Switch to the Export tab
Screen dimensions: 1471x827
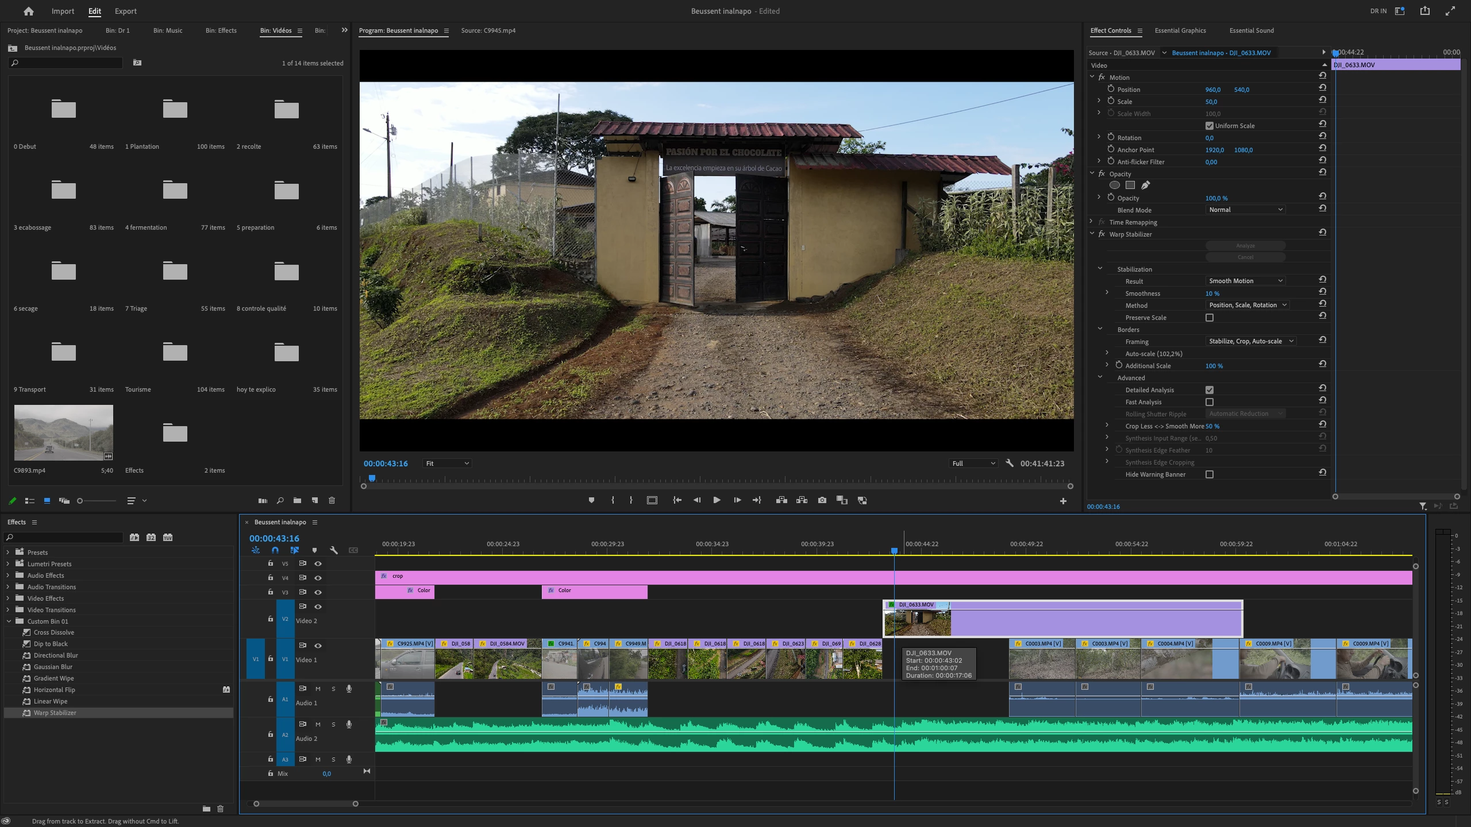click(125, 11)
